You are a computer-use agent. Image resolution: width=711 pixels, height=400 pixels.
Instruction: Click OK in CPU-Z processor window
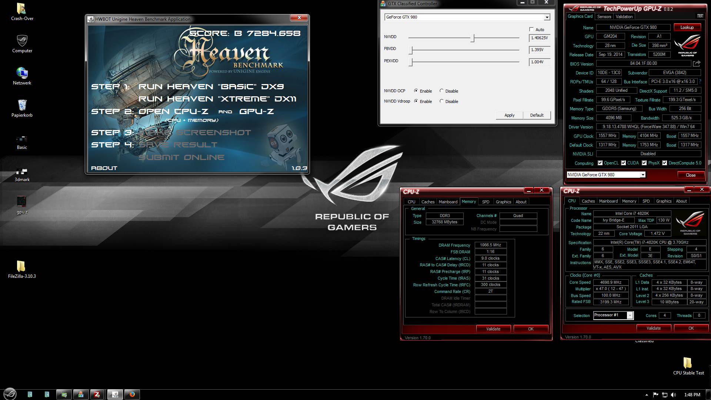pos(691,328)
